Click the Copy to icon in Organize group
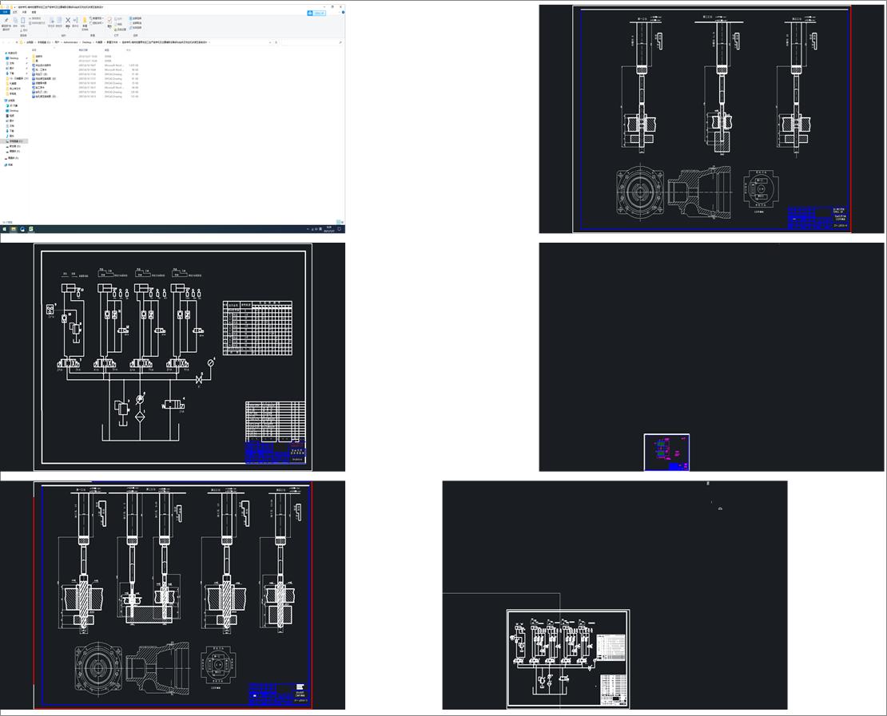The height and width of the screenshot is (716, 887). click(59, 20)
